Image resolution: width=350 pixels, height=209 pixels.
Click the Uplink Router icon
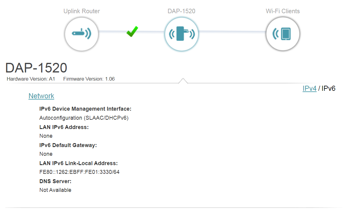coord(81,34)
